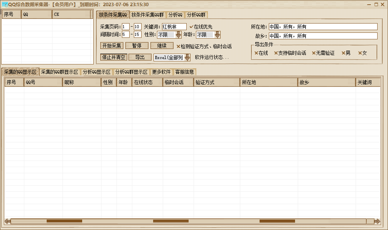Click the 所在地 input field
Viewport: 388px width, 230px height.
[323, 27]
